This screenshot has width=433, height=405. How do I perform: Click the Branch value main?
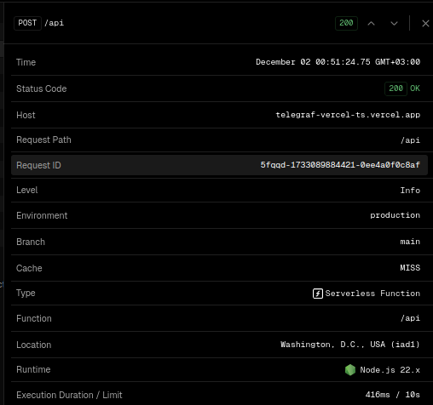coord(410,242)
